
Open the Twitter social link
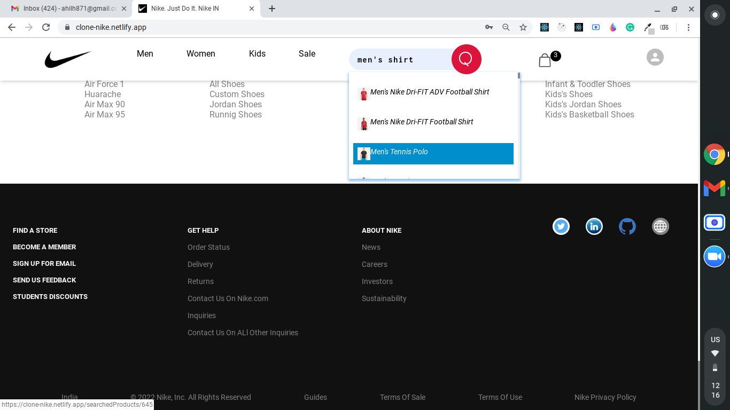561,226
